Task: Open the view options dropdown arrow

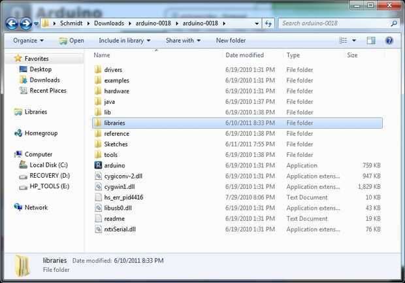Action: (354, 41)
